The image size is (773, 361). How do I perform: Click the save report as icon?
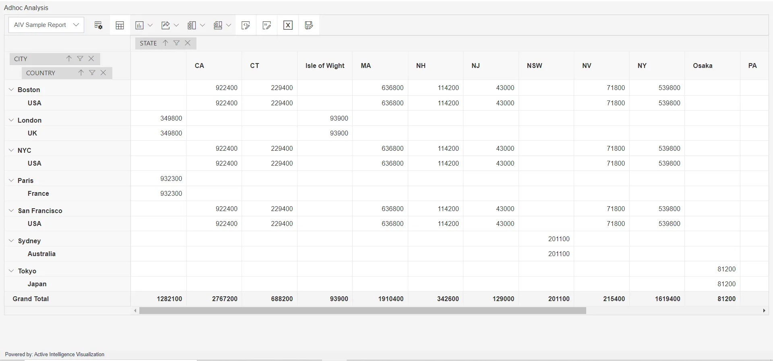pos(309,25)
